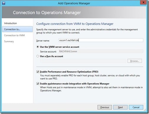Click the heading 'Configure connection from VMM to Operations Manager'
The width and height of the screenshot is (149, 114).
(x=75, y=24)
